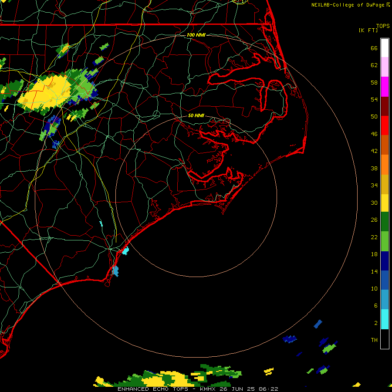Screen dimensions: 392x392
Task: Click the light green 22 kft legend swatch
Action: [385, 241]
